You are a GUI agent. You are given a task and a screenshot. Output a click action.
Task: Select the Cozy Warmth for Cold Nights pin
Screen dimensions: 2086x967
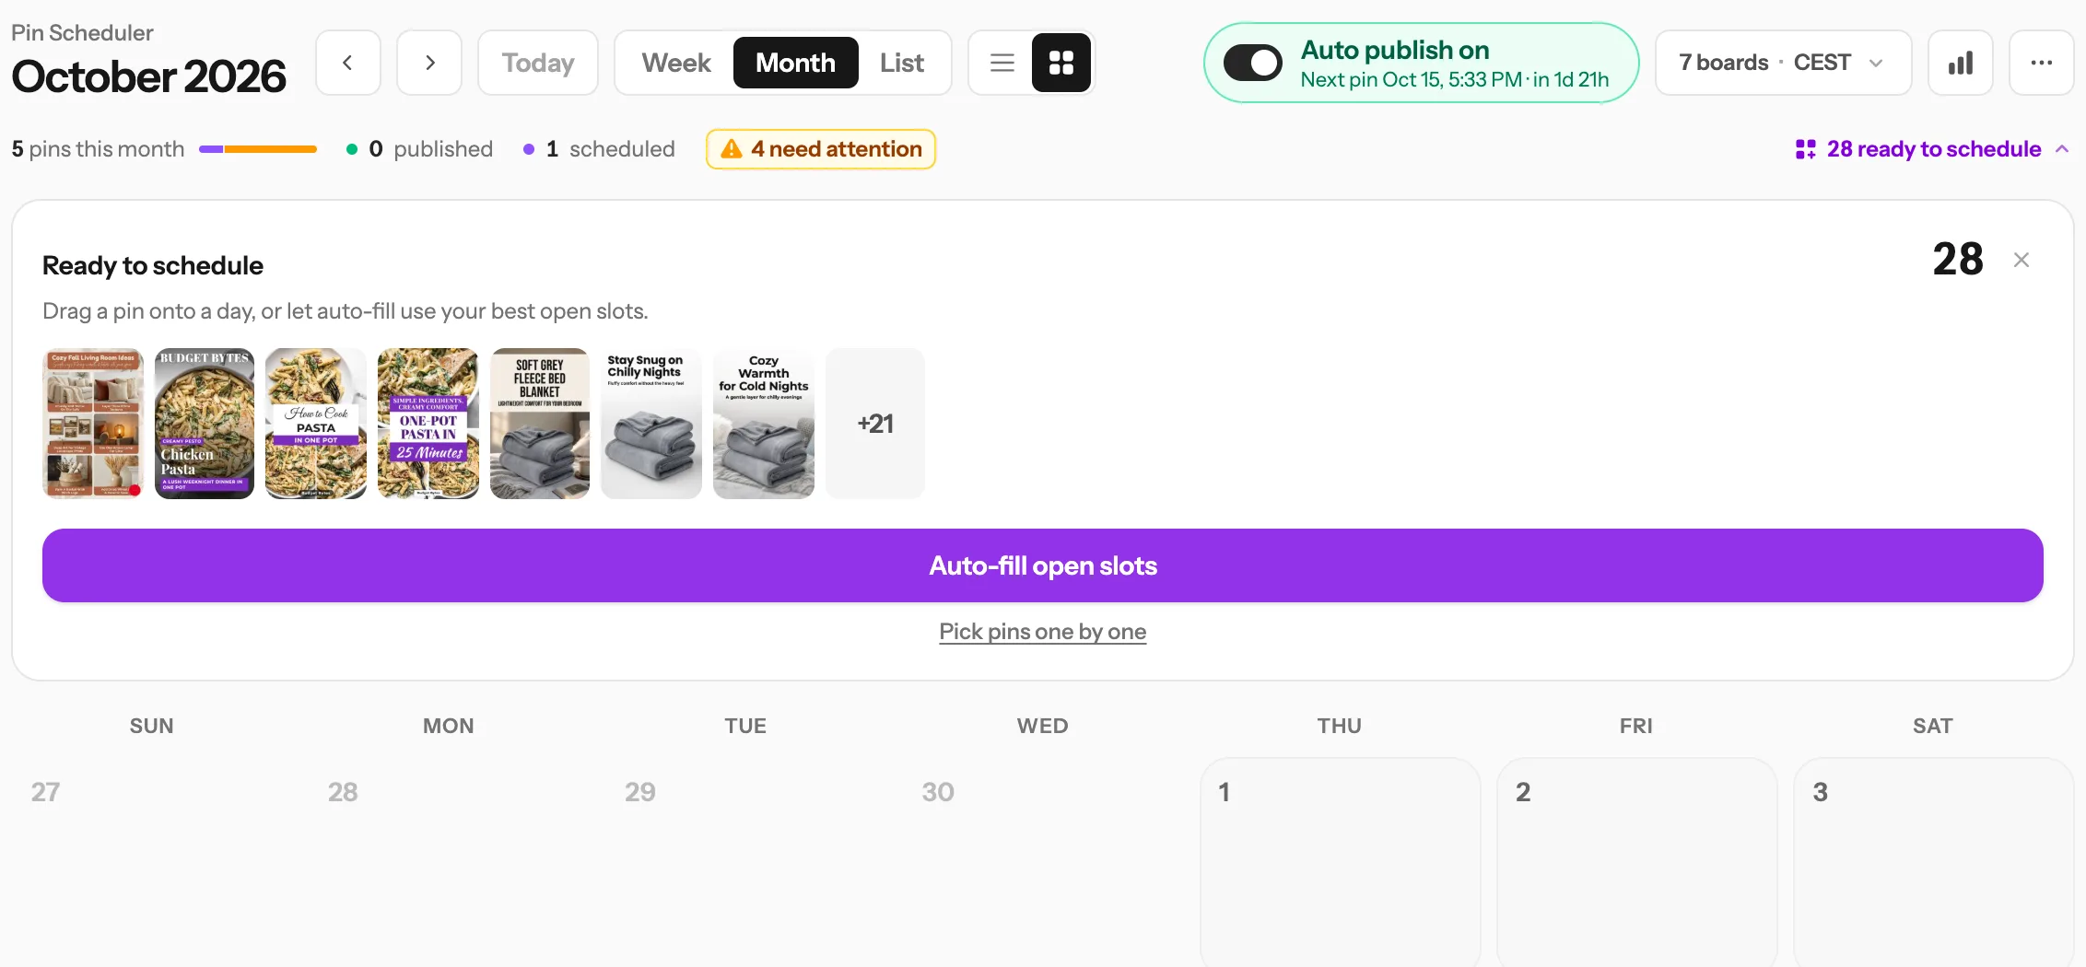coord(764,424)
